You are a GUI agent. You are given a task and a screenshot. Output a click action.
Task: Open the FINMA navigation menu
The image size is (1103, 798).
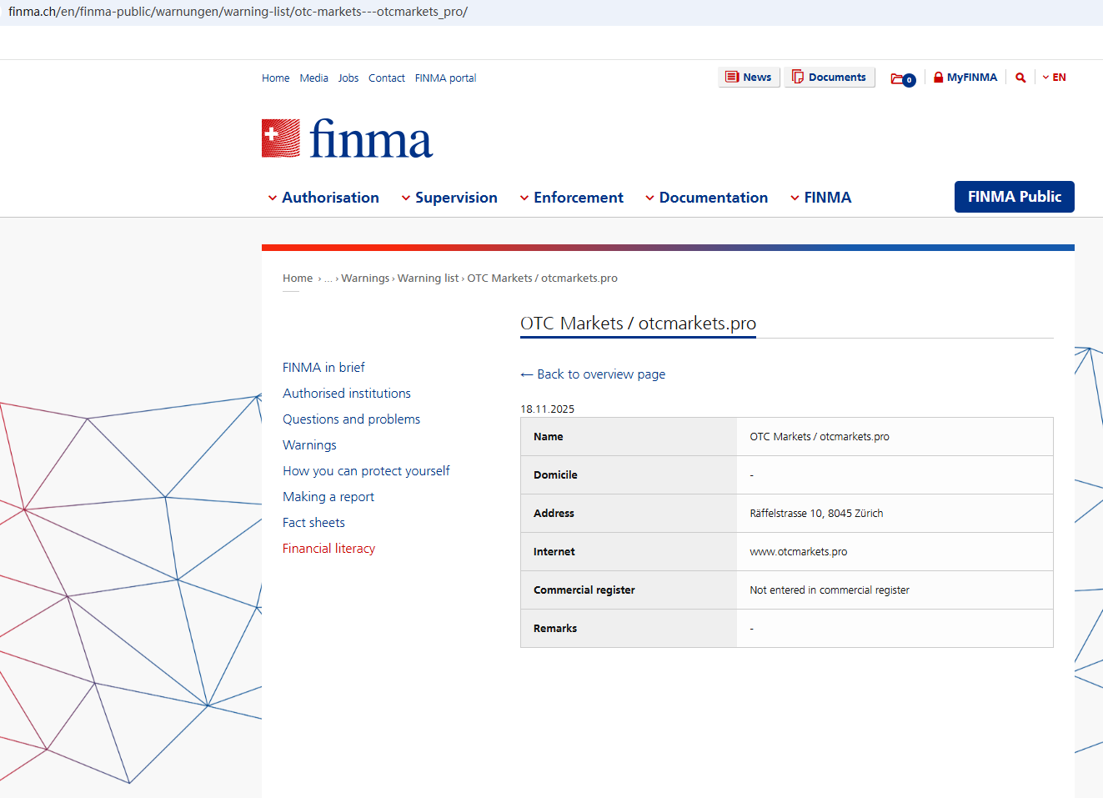(821, 198)
